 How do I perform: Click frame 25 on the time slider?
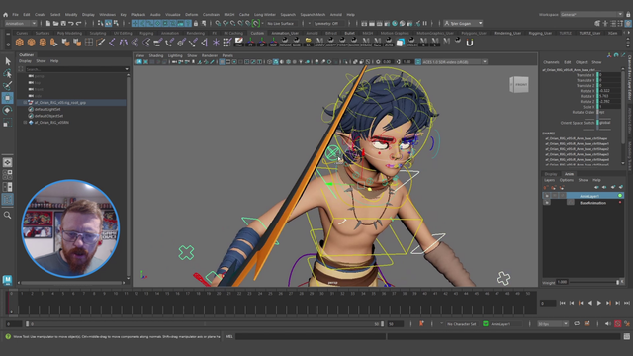click(x=270, y=303)
